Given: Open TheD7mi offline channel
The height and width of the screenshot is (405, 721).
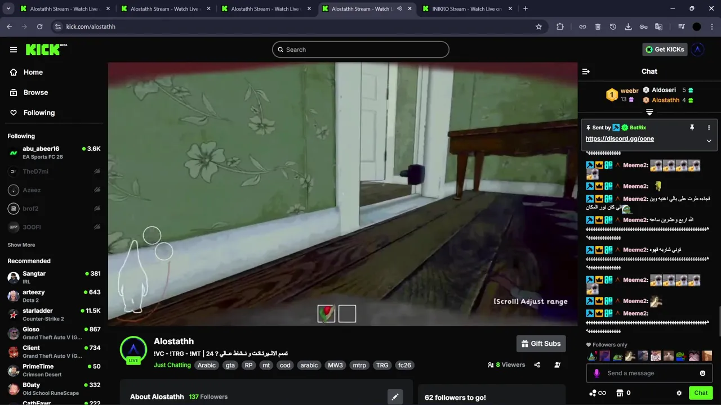Looking at the screenshot, I should click(54, 172).
